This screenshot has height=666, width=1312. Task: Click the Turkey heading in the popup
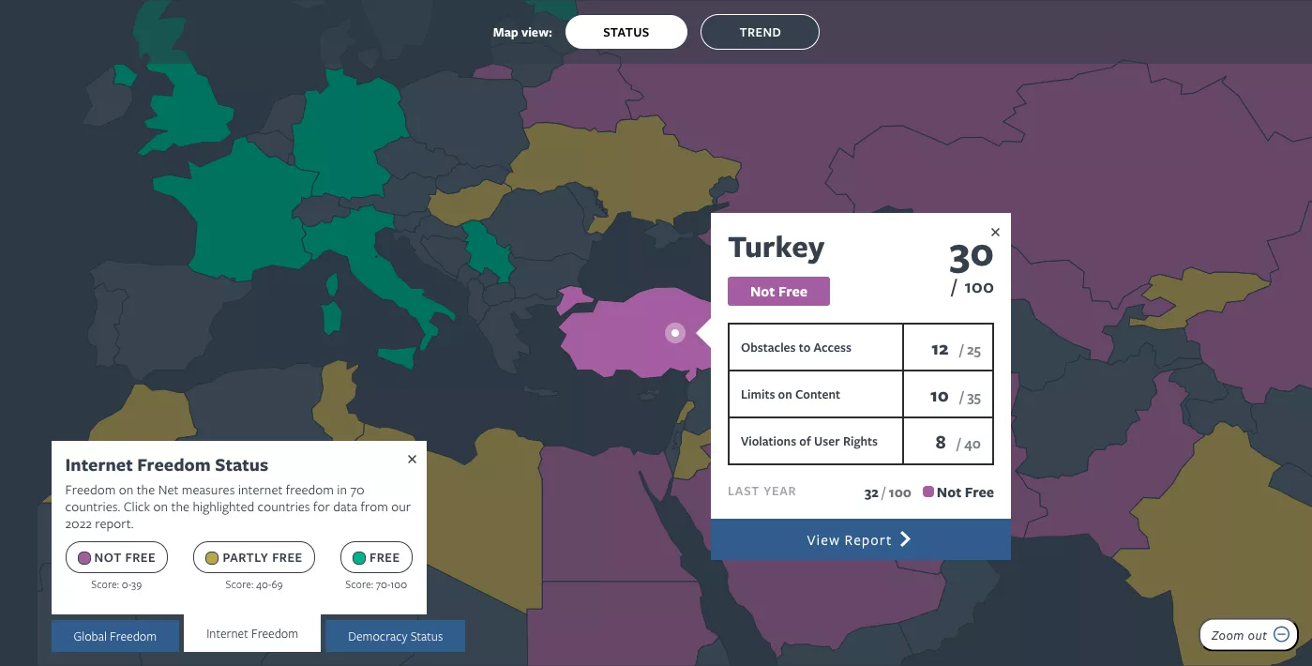[x=777, y=248]
